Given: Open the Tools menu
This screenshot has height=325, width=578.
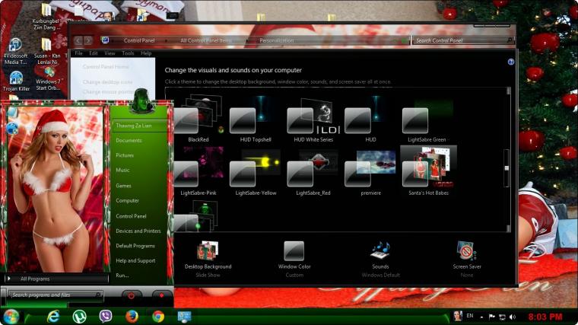Looking at the screenshot, I should coord(128,53).
